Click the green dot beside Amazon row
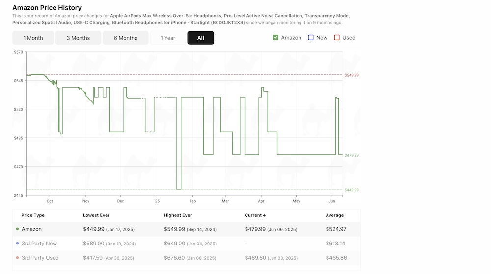The height and width of the screenshot is (274, 491). [18, 229]
